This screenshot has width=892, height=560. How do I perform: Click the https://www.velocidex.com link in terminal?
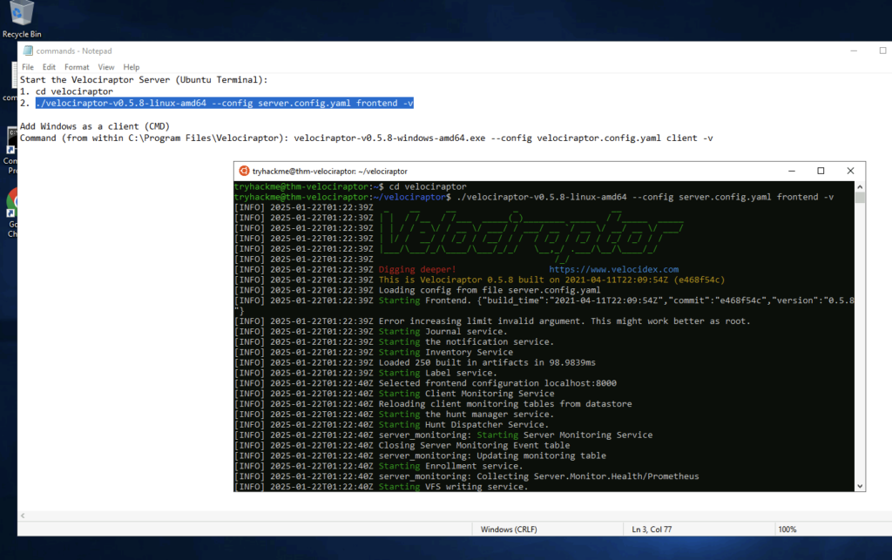tap(614, 269)
